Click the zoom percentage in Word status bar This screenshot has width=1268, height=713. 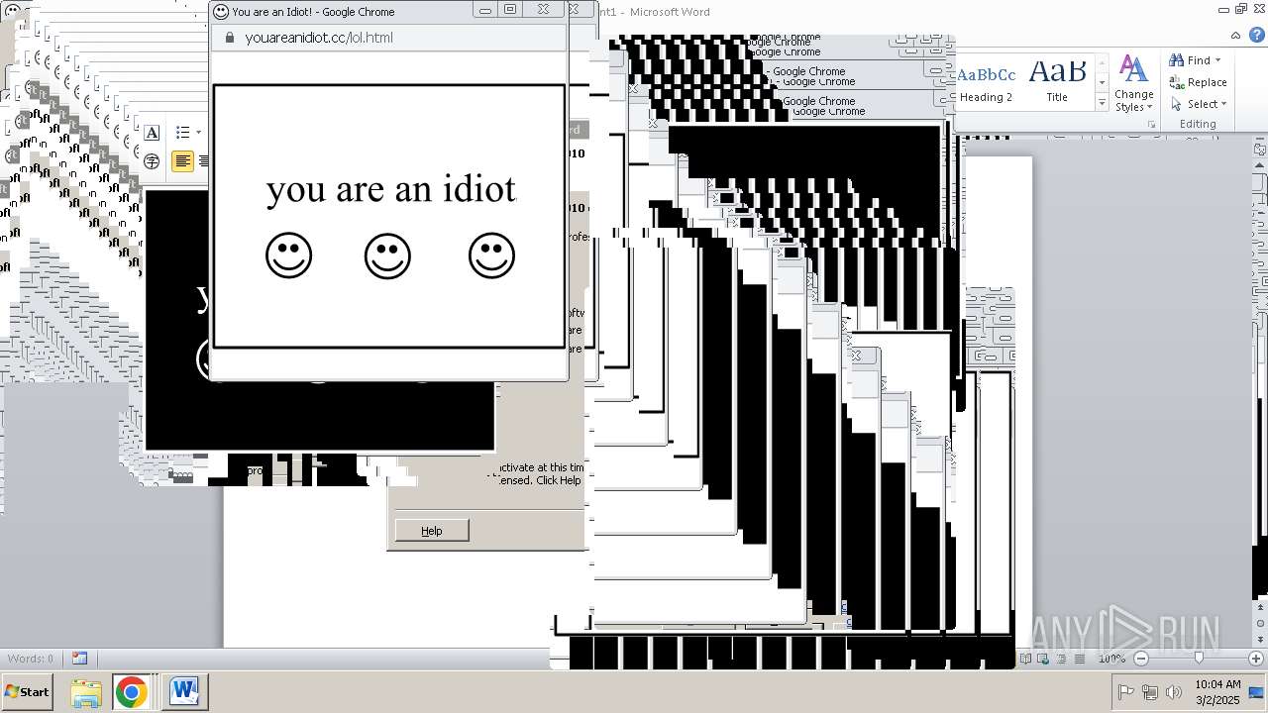coord(1111,659)
